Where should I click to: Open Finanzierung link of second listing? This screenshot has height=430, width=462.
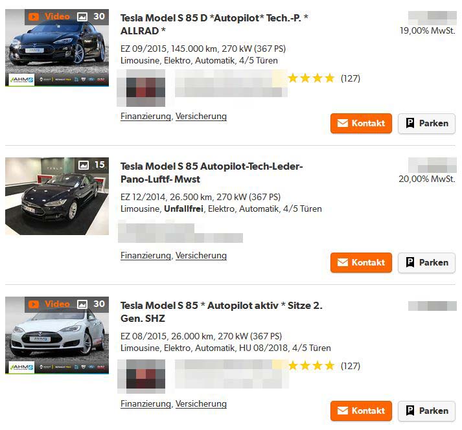(146, 256)
